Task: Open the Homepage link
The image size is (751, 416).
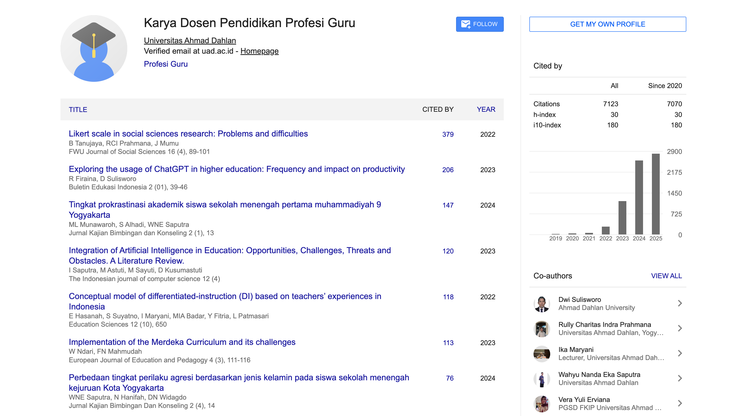Action: coord(259,51)
